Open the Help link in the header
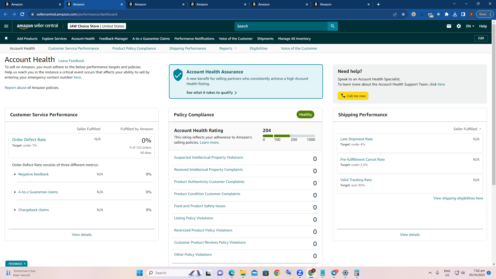The height and width of the screenshot is (279, 496). tap(483, 26)
